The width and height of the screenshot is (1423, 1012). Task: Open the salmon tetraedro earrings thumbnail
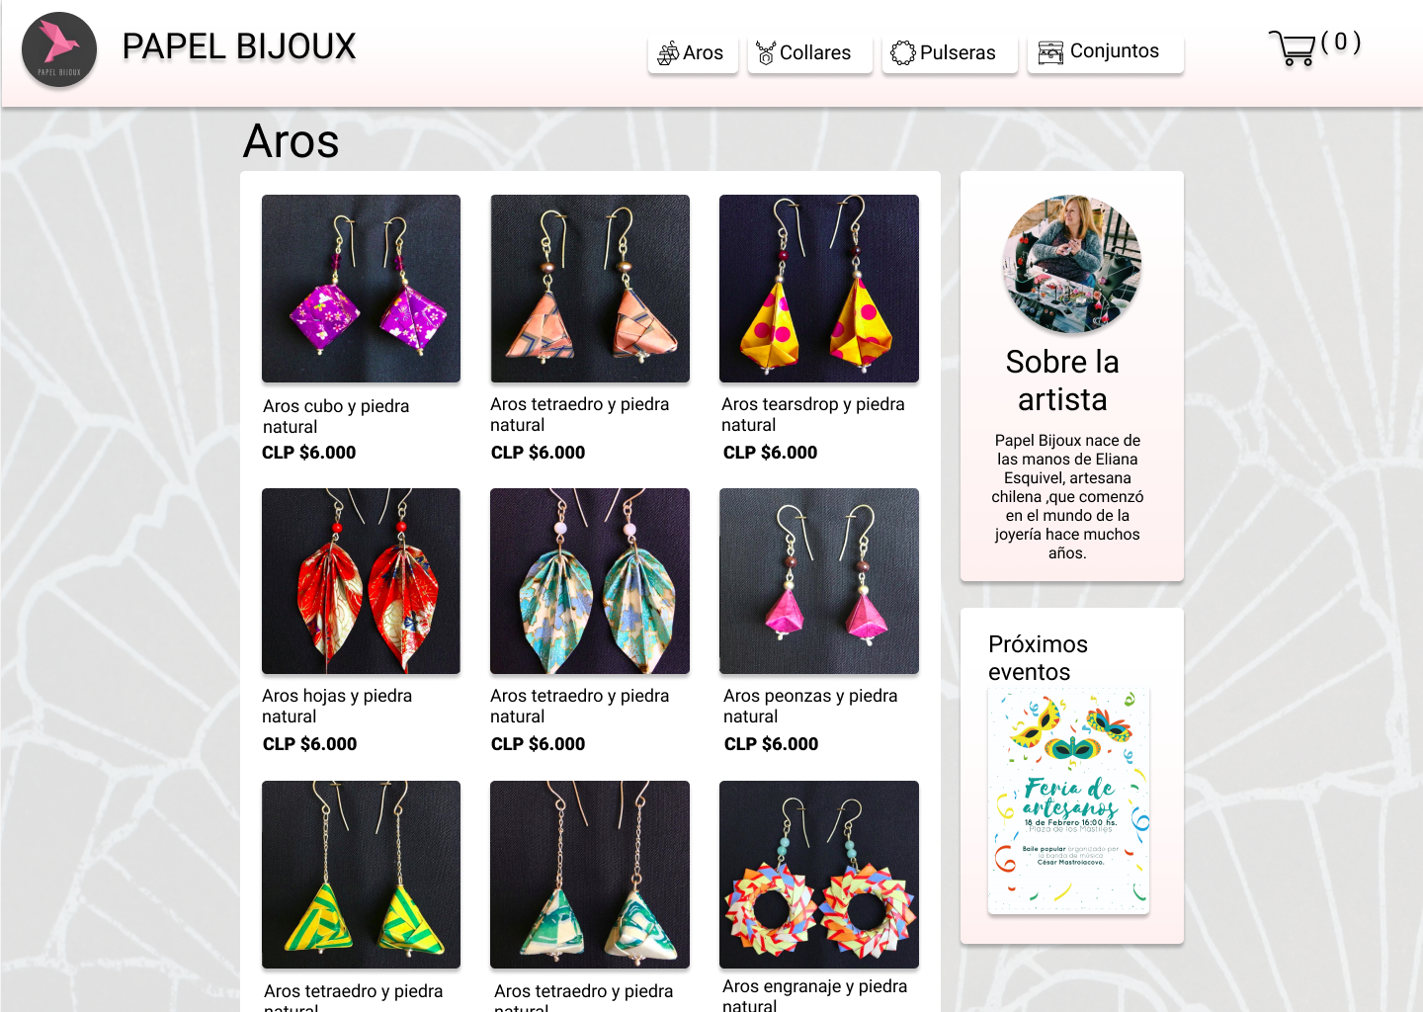click(590, 289)
